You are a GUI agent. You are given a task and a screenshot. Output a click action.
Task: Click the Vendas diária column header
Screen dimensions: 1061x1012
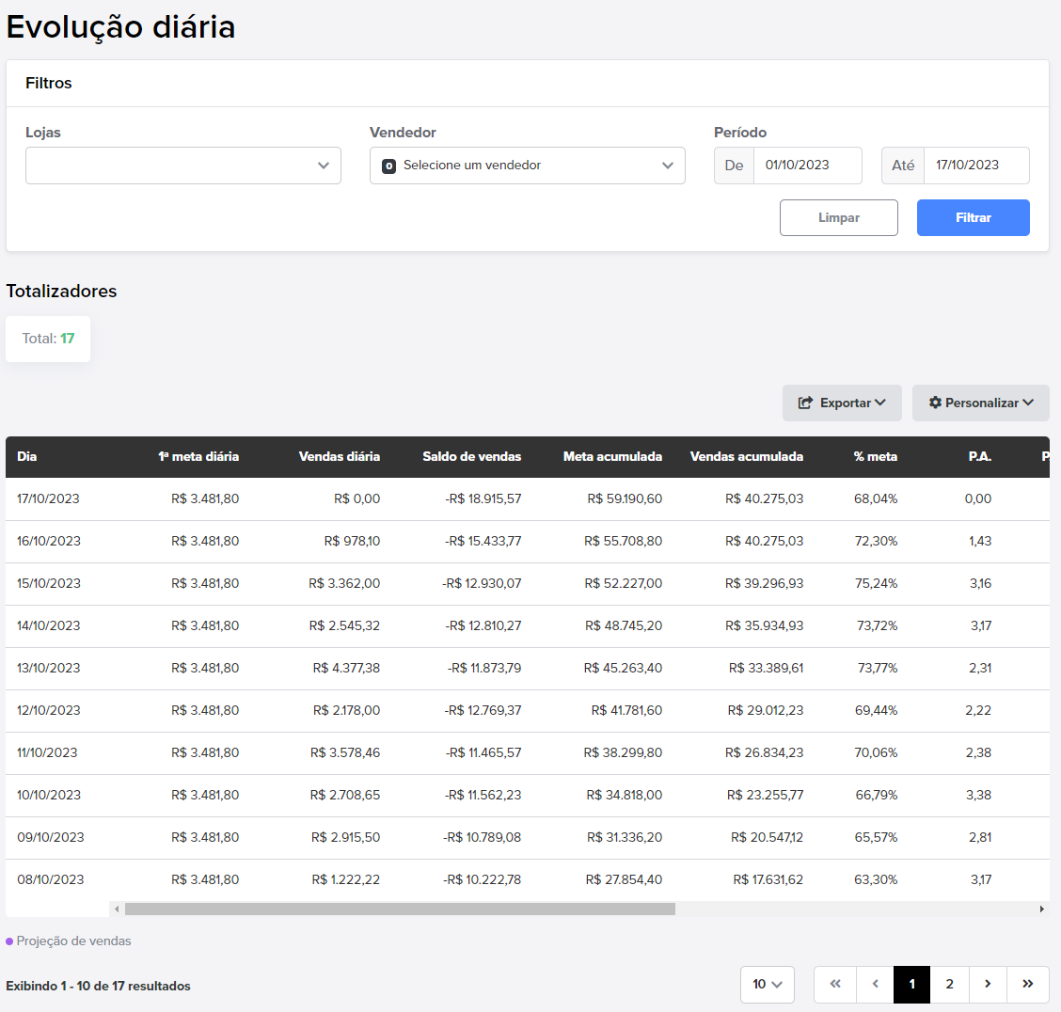(339, 456)
